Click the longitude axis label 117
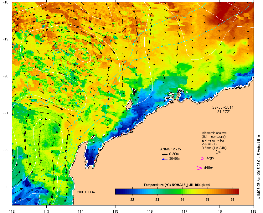Viewport: 263px width, 213px height. 185,211
